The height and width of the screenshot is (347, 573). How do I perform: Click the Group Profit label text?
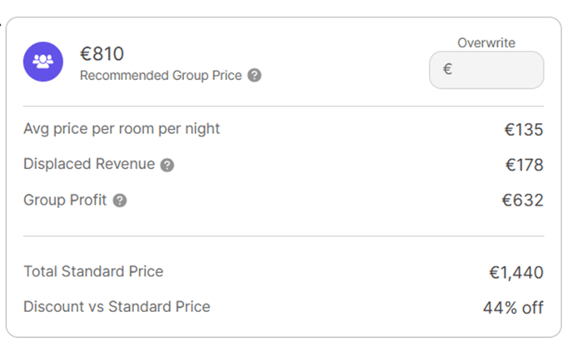click(x=66, y=200)
